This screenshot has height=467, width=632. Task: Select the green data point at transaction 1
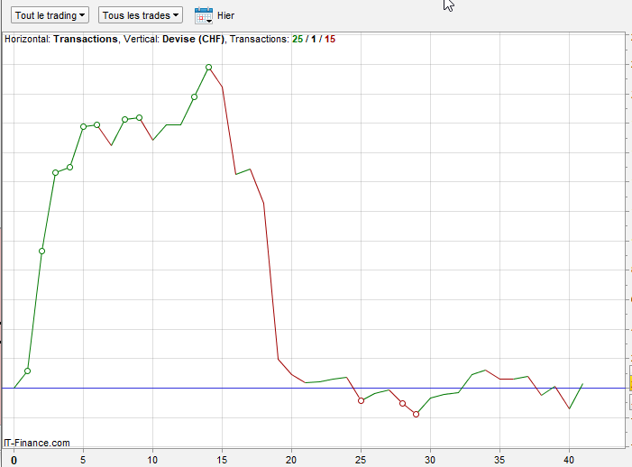click(28, 371)
